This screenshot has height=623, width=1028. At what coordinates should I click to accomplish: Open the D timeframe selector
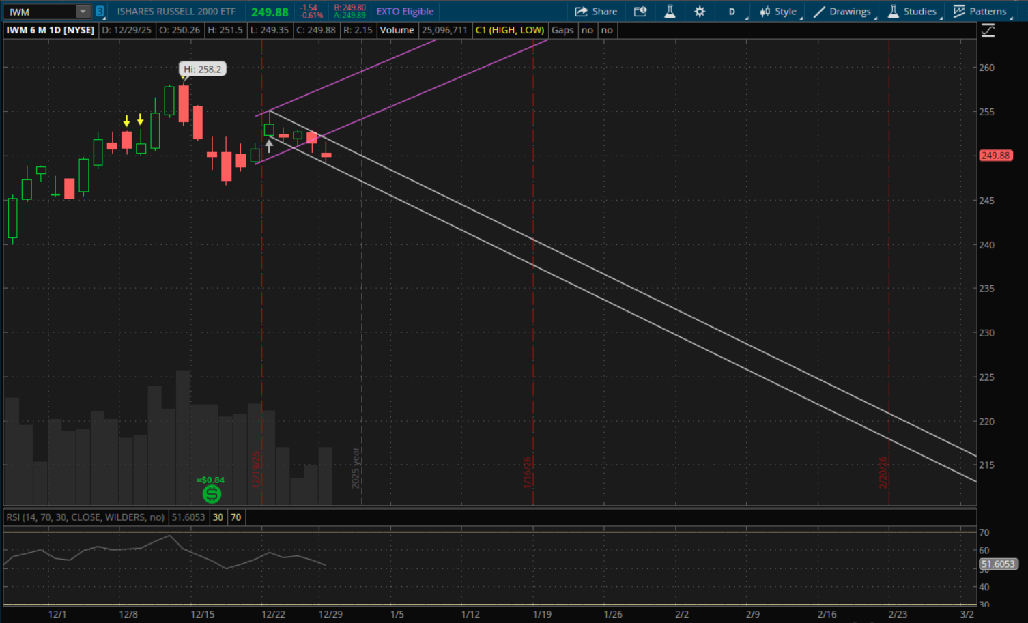(732, 12)
